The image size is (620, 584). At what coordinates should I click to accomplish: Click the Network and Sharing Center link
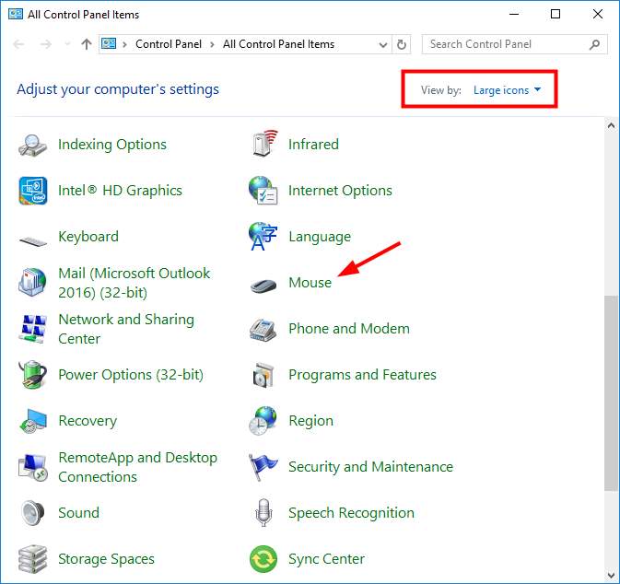tap(125, 329)
